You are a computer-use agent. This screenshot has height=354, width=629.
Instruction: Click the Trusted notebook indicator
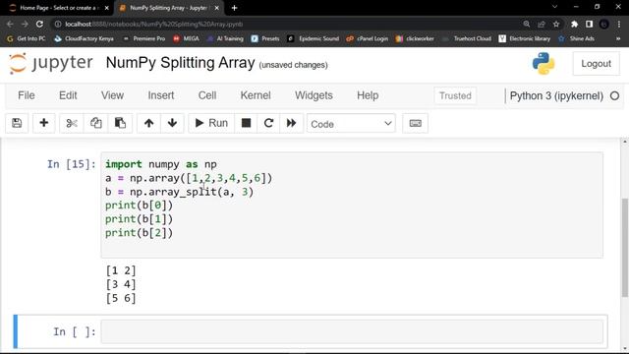(x=455, y=96)
